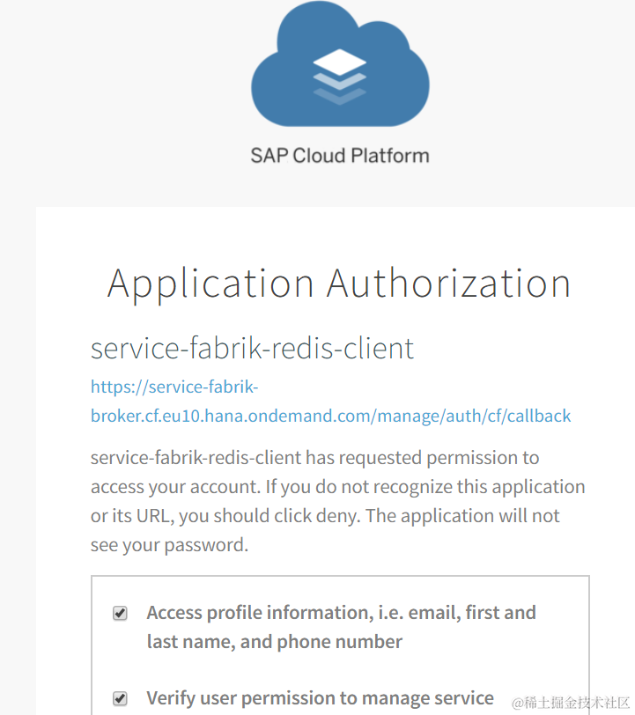Click 'Verify user permission to manage service' label
The height and width of the screenshot is (715, 635).
pyautogui.click(x=320, y=698)
